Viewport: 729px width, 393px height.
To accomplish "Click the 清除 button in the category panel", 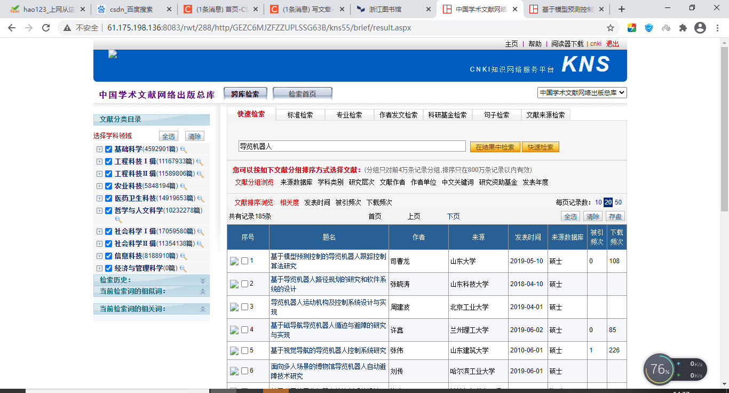I will point(194,136).
